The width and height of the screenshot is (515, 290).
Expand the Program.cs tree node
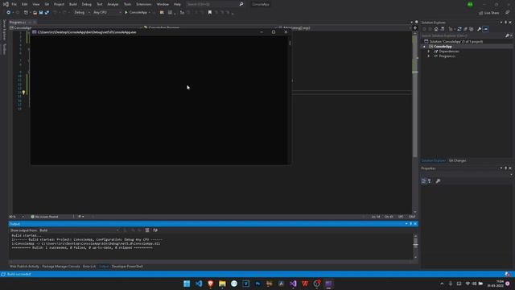point(428,56)
